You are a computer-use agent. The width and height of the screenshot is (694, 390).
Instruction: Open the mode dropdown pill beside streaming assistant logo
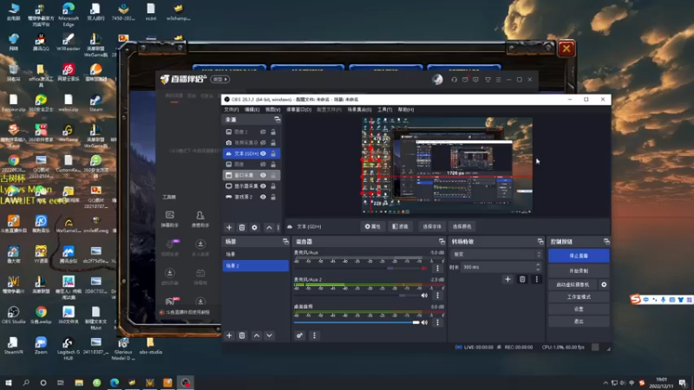[x=220, y=80]
